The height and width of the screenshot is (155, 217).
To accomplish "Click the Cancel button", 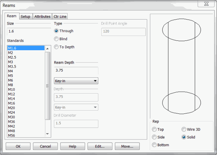I will tap(46, 146).
